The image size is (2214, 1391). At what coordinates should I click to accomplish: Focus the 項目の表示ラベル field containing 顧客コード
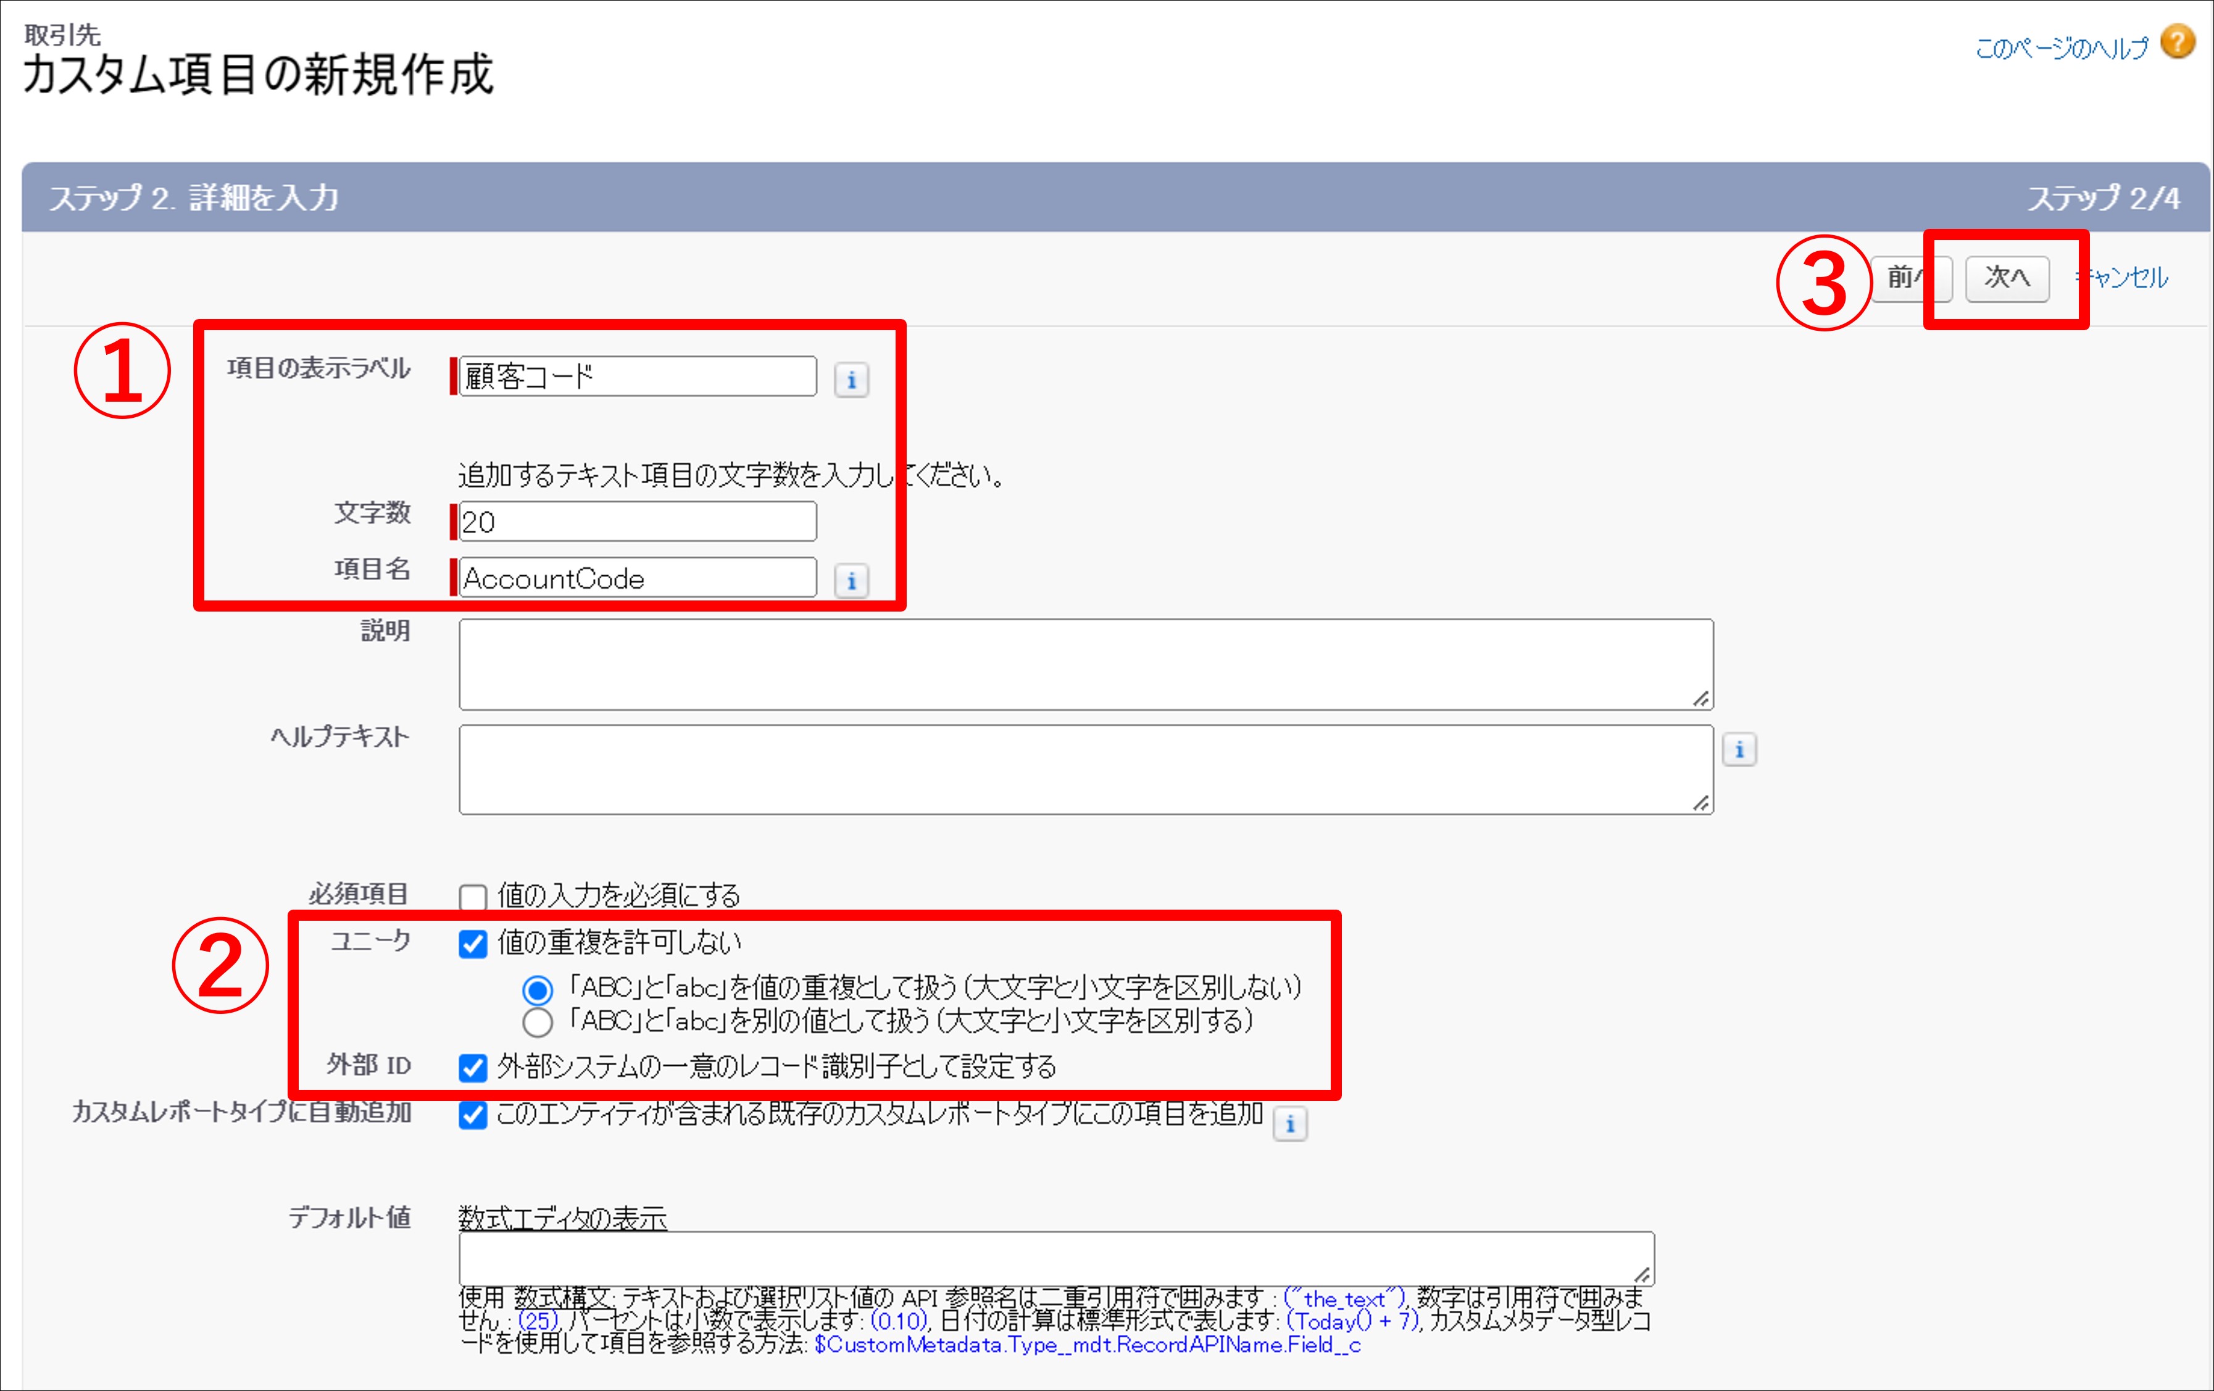(x=637, y=376)
